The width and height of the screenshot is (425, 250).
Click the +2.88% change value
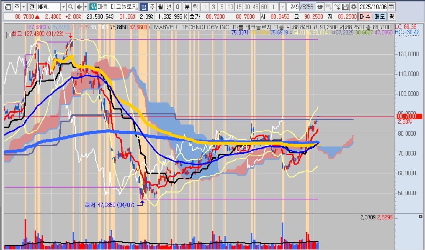click(73, 17)
